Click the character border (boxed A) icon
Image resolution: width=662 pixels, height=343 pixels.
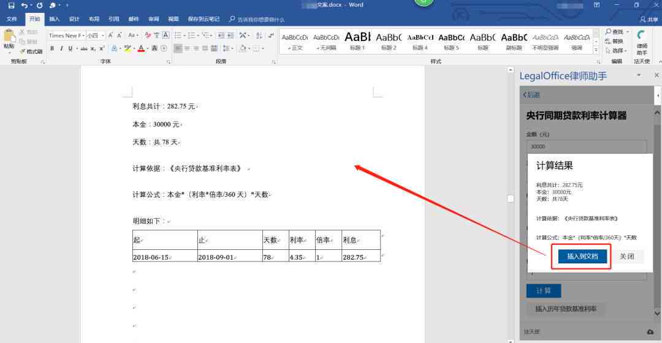click(x=166, y=36)
